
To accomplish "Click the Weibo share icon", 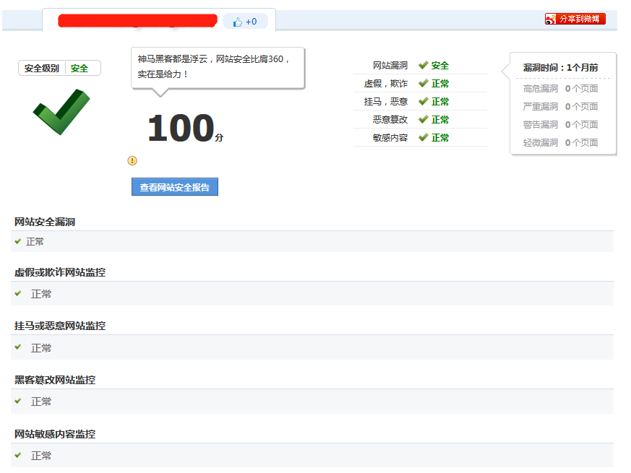I will click(551, 19).
